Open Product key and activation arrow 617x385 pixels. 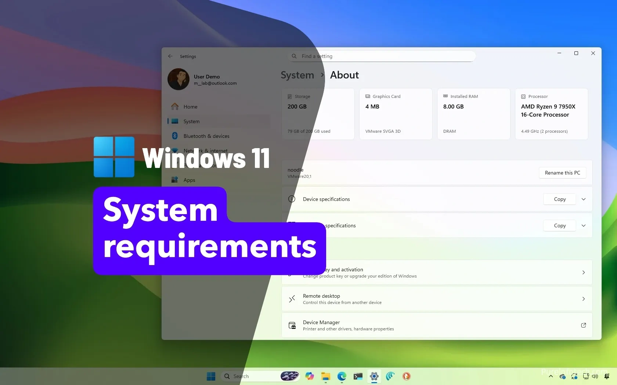coord(584,272)
